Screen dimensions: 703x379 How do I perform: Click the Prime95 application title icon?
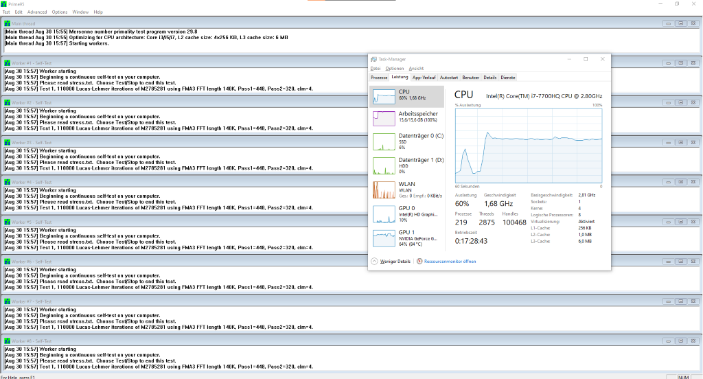tap(3, 4)
